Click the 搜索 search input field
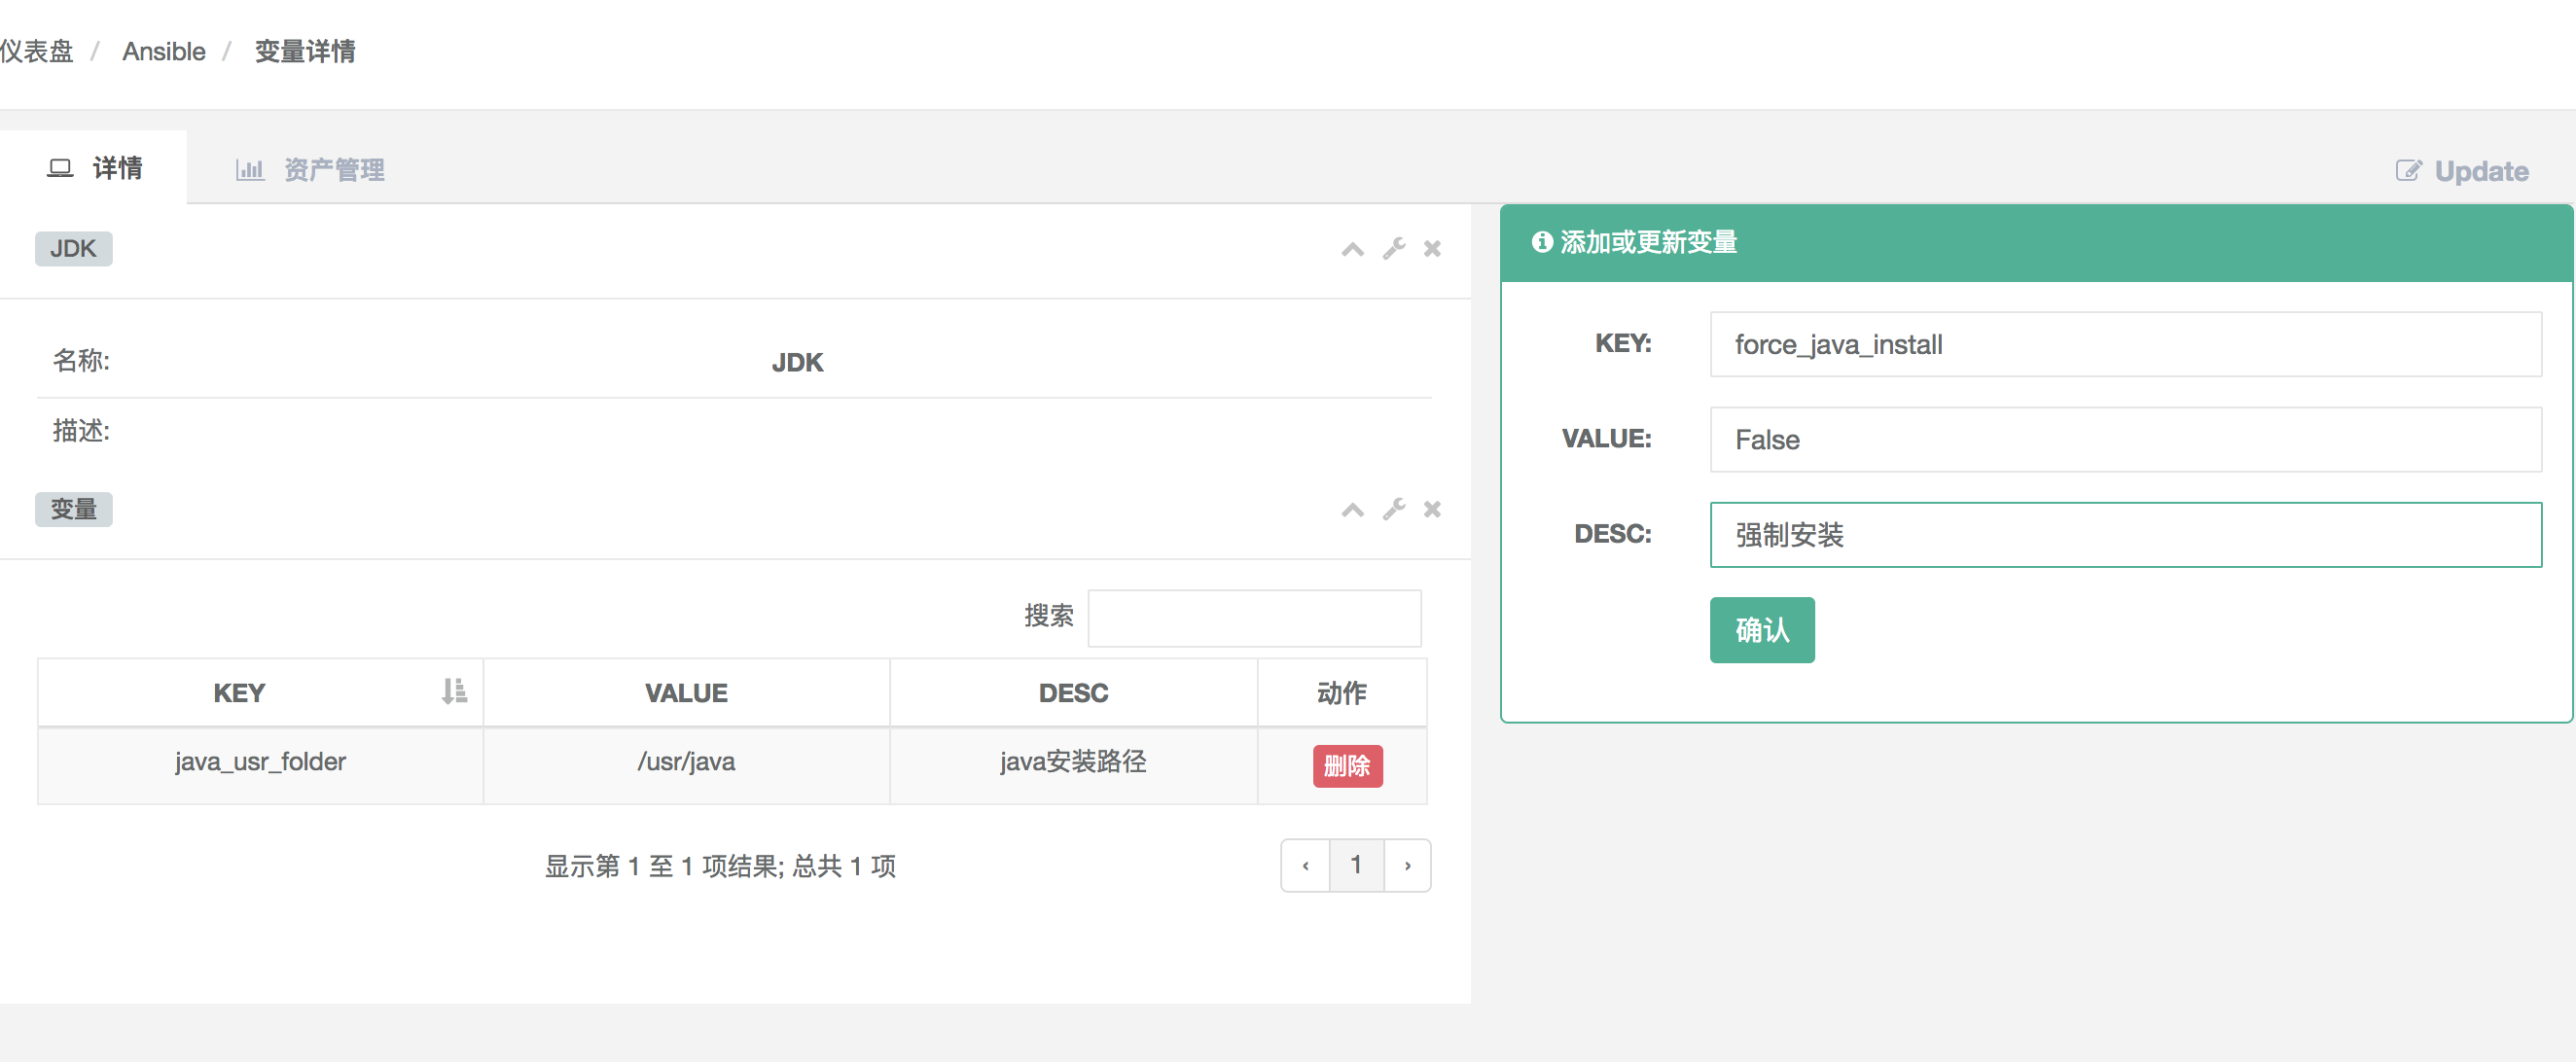Viewport: 2576px width, 1062px height. click(1254, 618)
